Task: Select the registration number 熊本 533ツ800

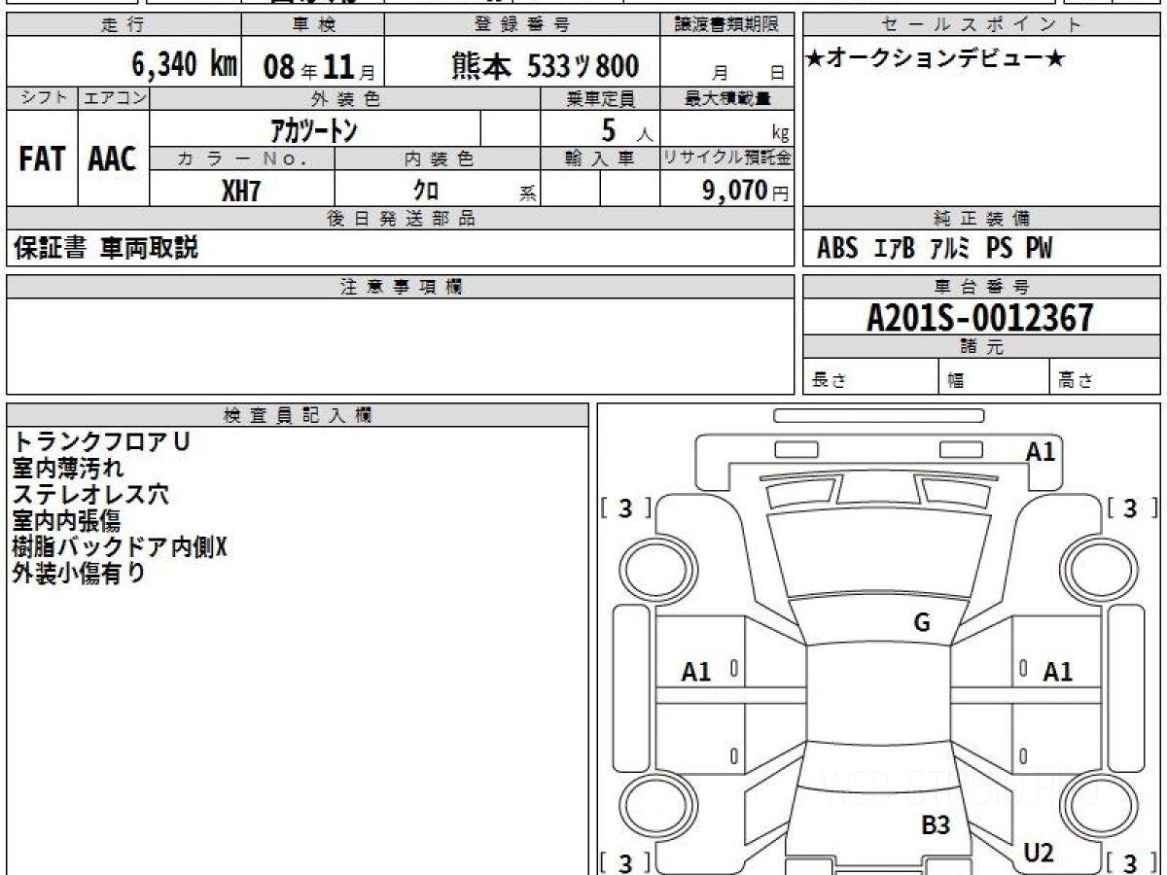Action: (546, 65)
